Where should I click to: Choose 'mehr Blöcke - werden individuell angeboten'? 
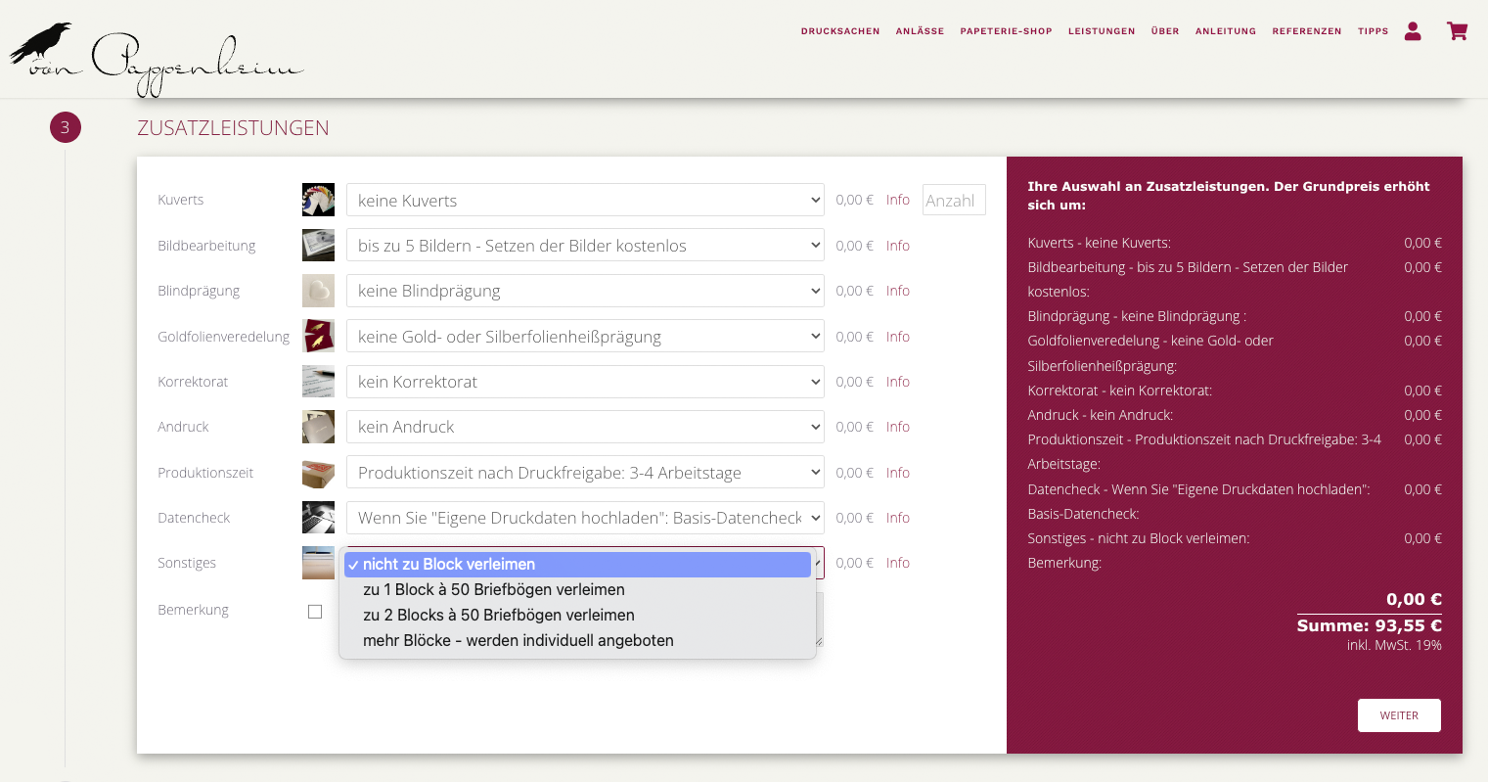(x=519, y=641)
